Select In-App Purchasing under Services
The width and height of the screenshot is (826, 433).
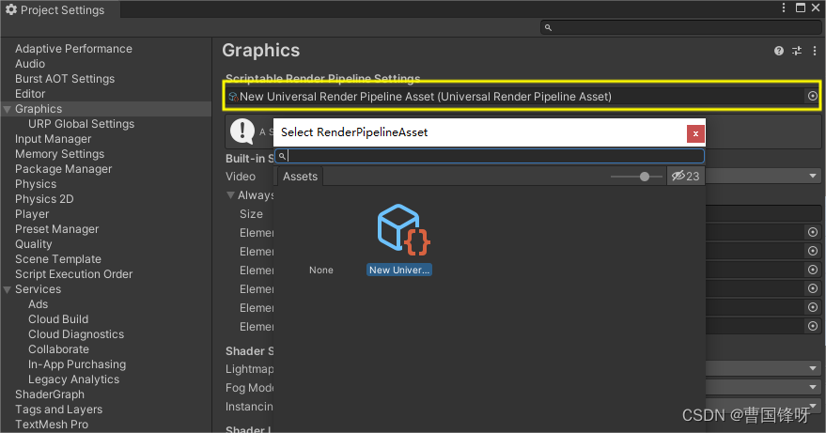(77, 364)
